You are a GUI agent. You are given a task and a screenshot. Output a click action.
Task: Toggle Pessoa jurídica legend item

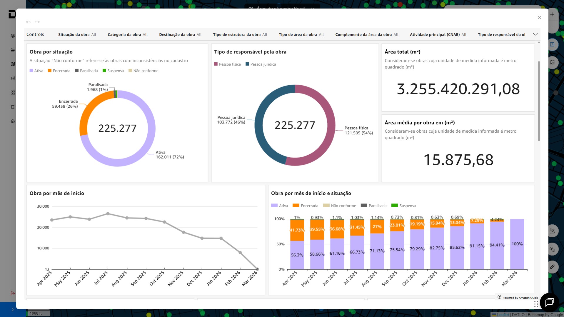click(261, 64)
